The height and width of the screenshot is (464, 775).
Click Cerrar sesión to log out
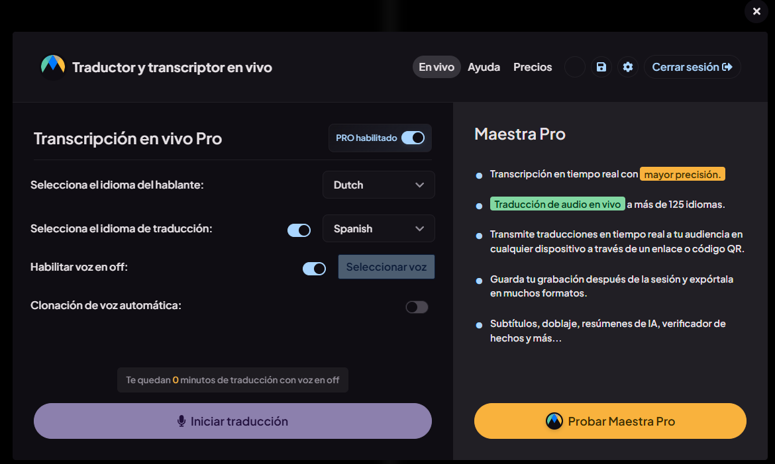coord(692,67)
